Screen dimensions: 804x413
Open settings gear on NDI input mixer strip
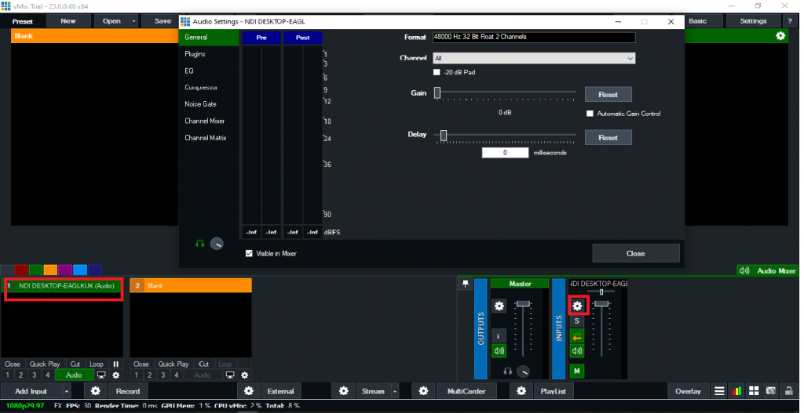[577, 306]
